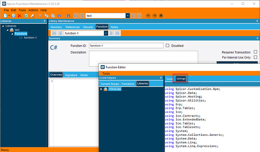Open the Edit menu
The height and width of the screenshot is (152, 260).
pyautogui.click(x=14, y=10)
